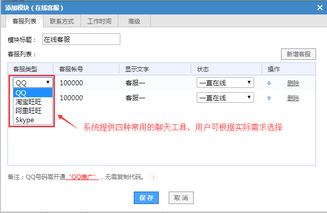Choose 淘宝旺旺 from the dropdown list
This screenshot has height=213, width=327.
[33, 102]
